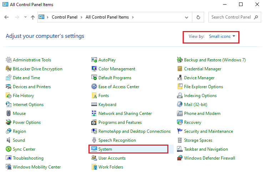Image resolution: width=264 pixels, height=176 pixels.
Task: Open the Sound speaker icon
Action: pyautogui.click(x=9, y=140)
